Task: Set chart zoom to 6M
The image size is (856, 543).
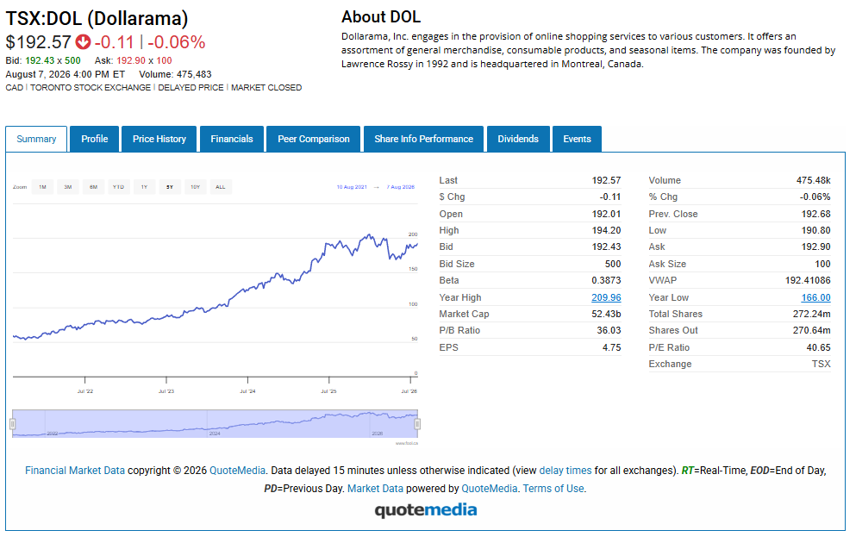Action: pyautogui.click(x=93, y=187)
